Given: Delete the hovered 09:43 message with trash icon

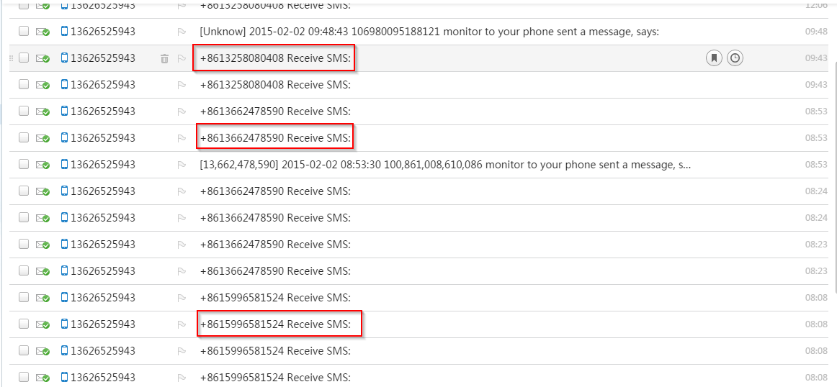Looking at the screenshot, I should coord(164,58).
